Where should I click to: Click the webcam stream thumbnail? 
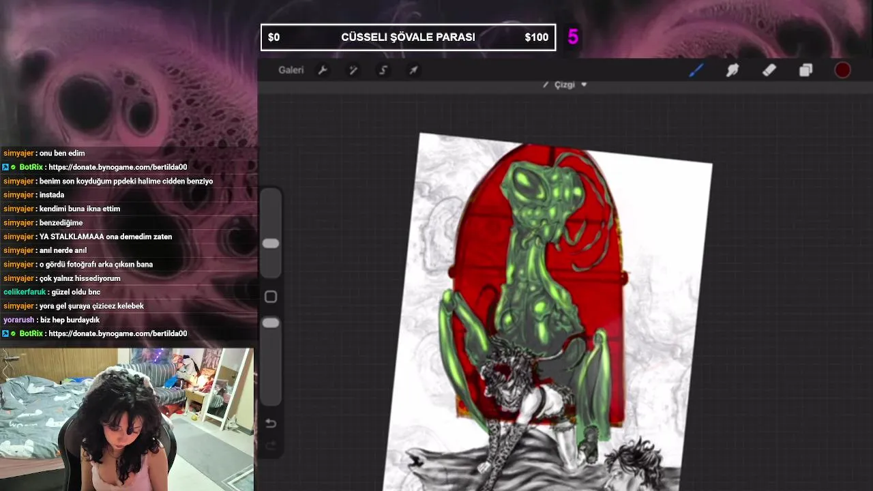[127, 419]
